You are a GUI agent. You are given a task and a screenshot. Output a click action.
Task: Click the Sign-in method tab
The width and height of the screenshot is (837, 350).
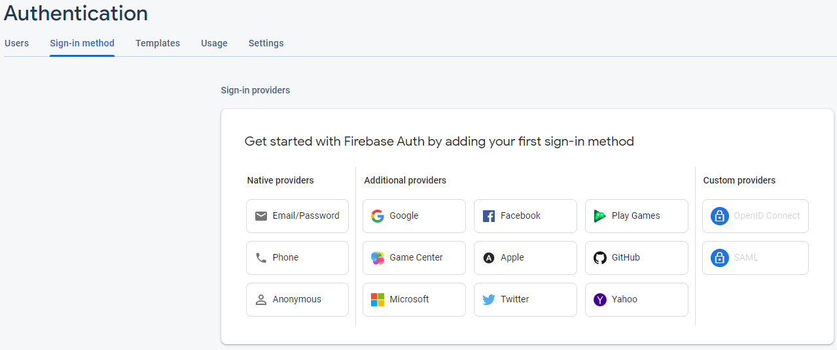(82, 43)
